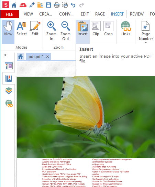155x187 pixels.
Task: Open the FILE menu
Action: coord(9,14)
